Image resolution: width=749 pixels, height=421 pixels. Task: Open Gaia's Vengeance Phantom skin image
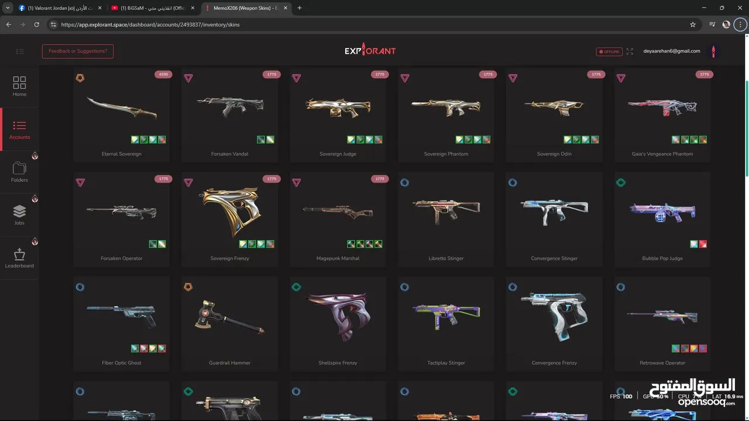click(662, 106)
